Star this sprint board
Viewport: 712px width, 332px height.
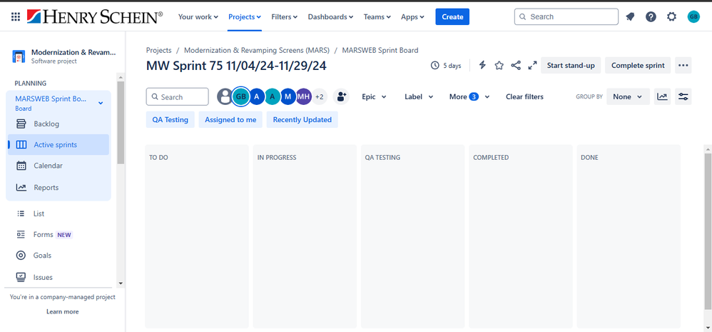pyautogui.click(x=499, y=66)
